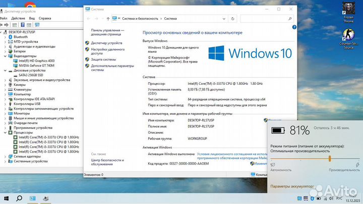
Task: Click the help icon in Device Manager toolbar
Action: click(x=23, y=25)
